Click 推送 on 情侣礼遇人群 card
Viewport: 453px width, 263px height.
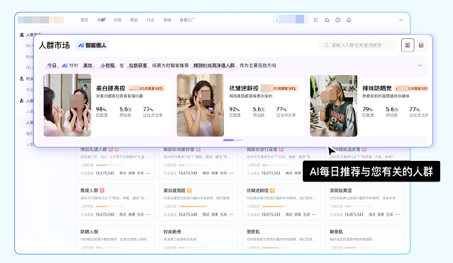click(123, 173)
